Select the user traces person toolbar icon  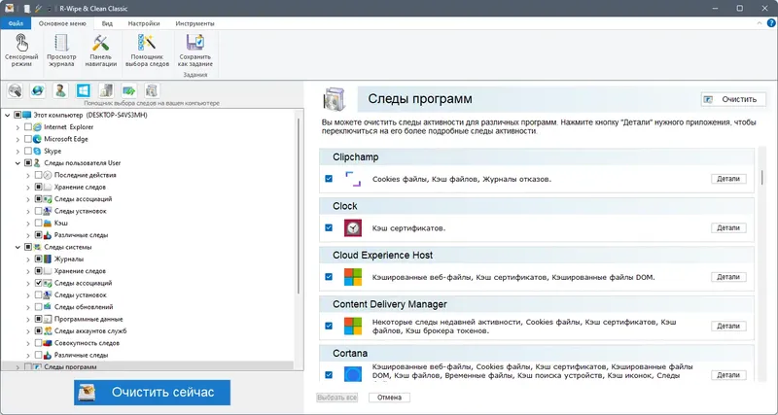tap(60, 90)
